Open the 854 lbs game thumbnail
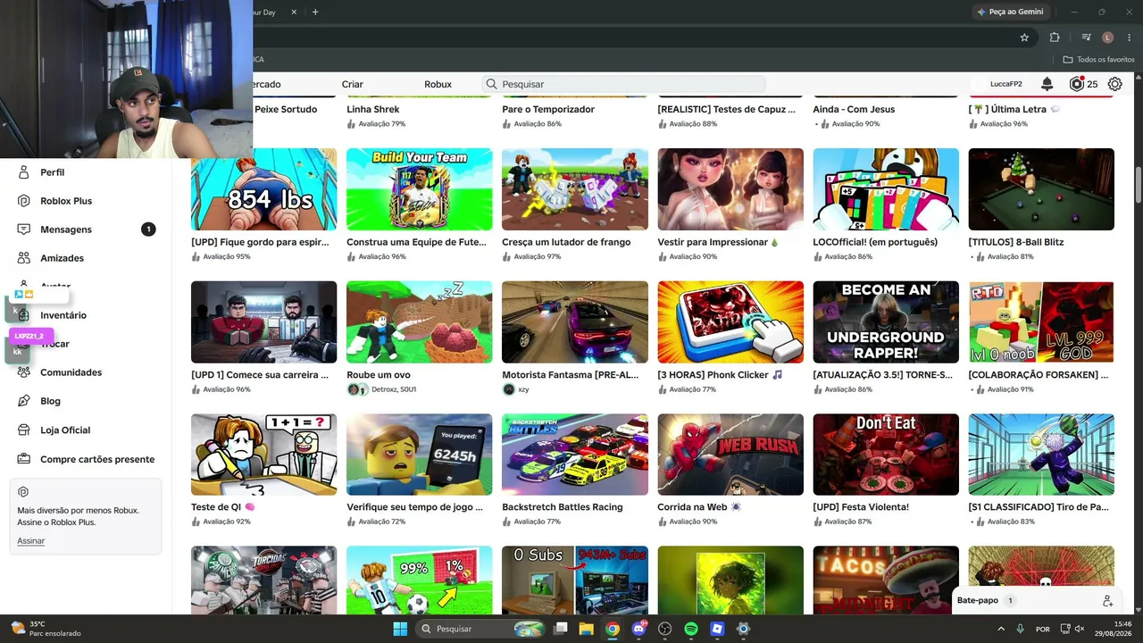This screenshot has width=1143, height=643. [x=264, y=189]
